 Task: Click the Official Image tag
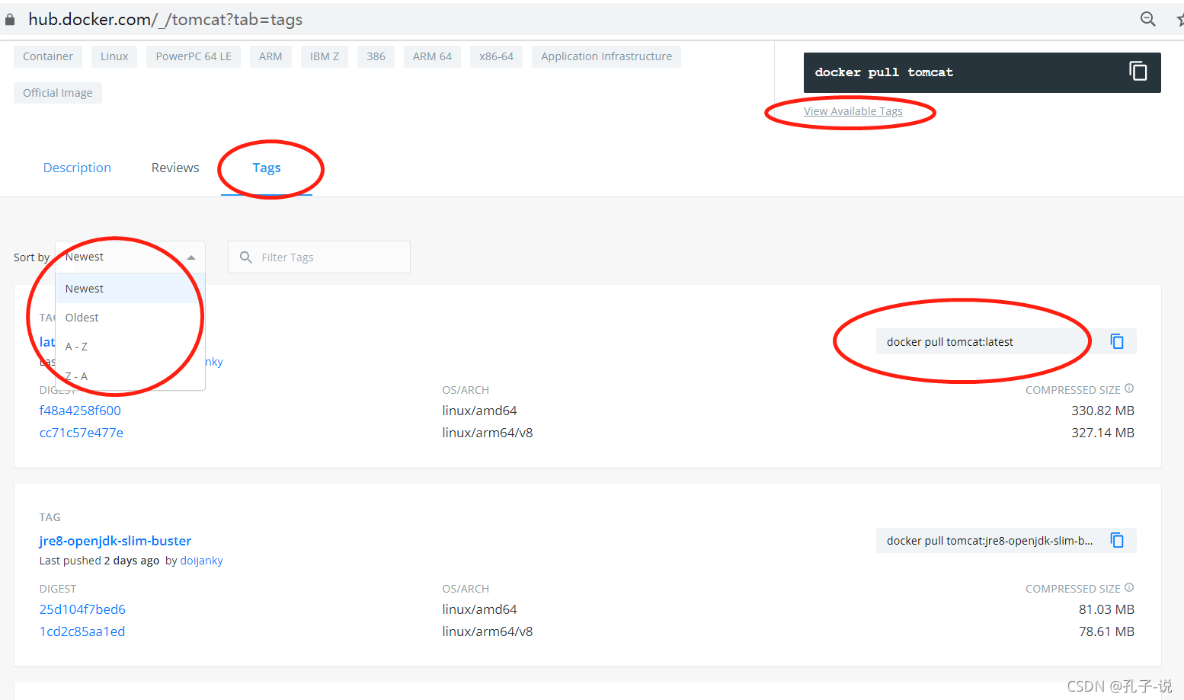coord(58,93)
